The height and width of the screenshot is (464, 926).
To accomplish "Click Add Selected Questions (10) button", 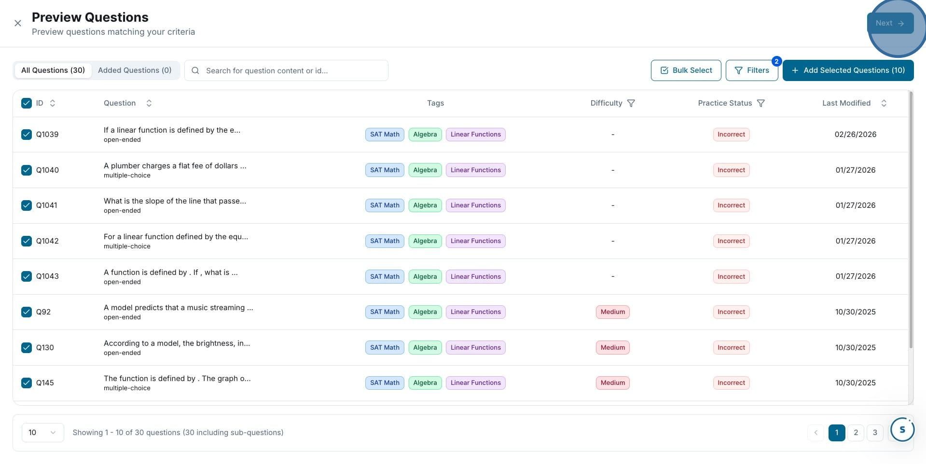I will click(848, 70).
